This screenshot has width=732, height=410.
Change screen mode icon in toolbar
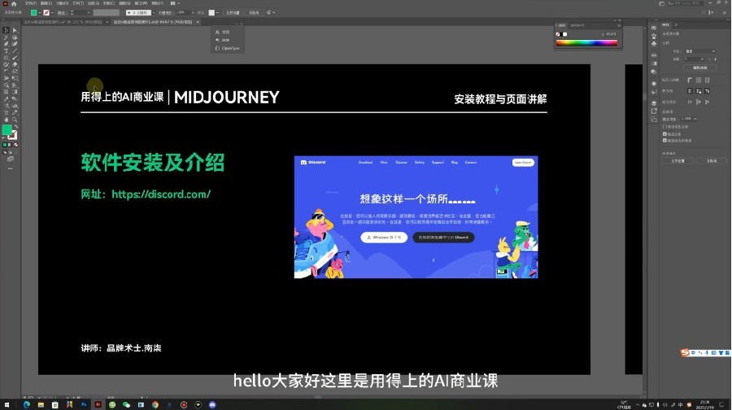pyautogui.click(x=11, y=159)
